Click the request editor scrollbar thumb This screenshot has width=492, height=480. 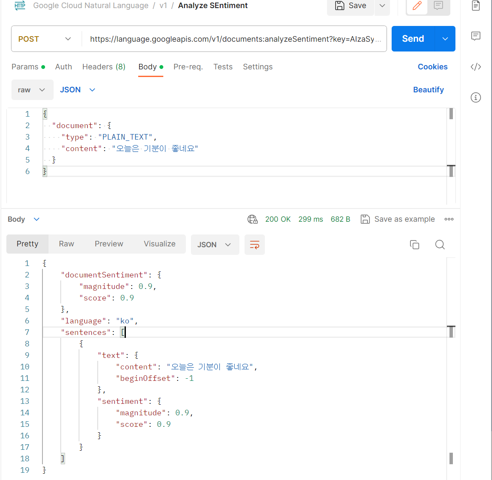point(451,114)
